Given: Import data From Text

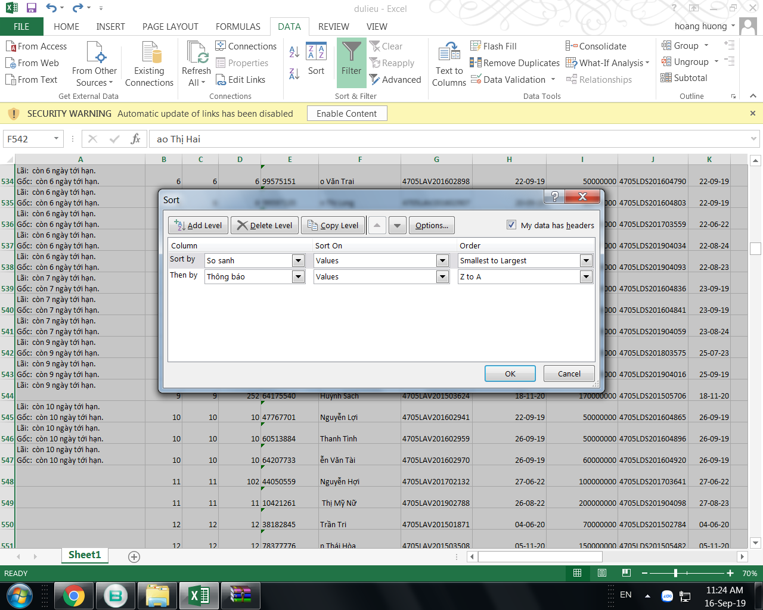Looking at the screenshot, I should [32, 80].
